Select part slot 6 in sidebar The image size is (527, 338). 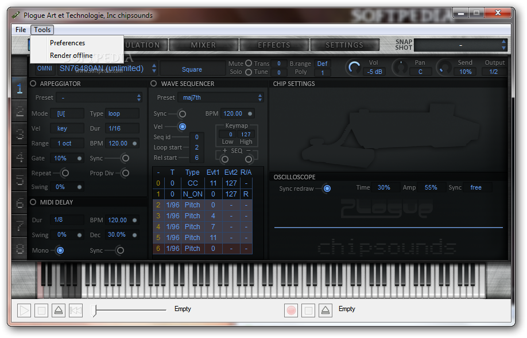click(20, 203)
